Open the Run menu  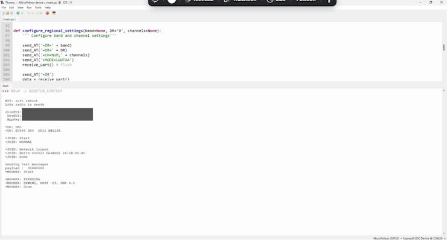pos(29,7)
